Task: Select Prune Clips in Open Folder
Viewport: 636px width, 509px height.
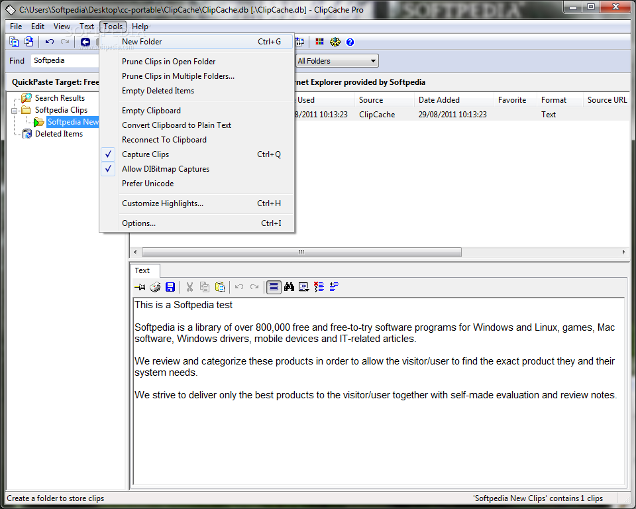Action: (x=197, y=62)
